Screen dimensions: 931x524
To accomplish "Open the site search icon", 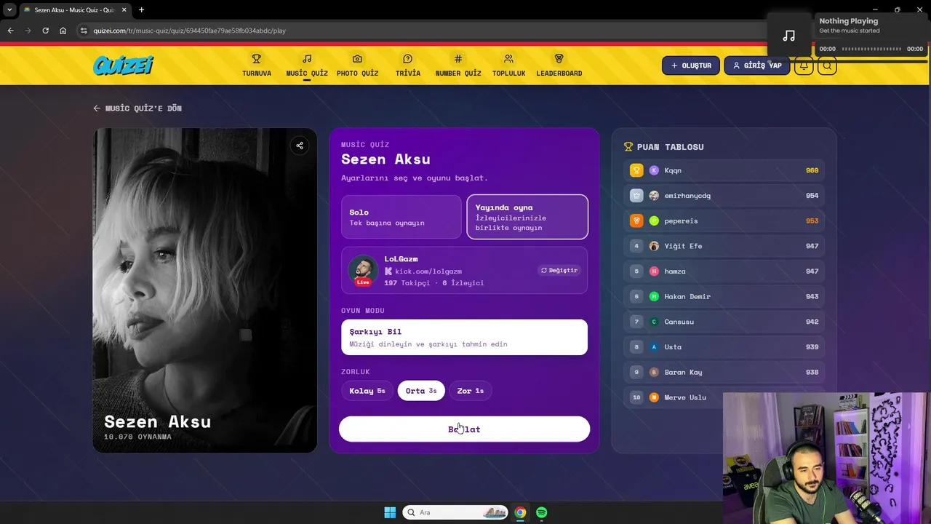I will click(x=827, y=65).
